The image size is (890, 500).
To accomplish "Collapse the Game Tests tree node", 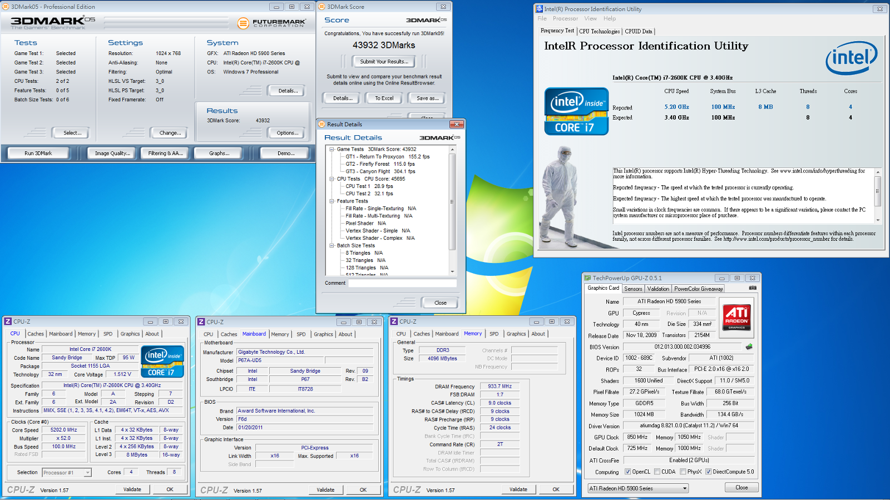I will [332, 149].
